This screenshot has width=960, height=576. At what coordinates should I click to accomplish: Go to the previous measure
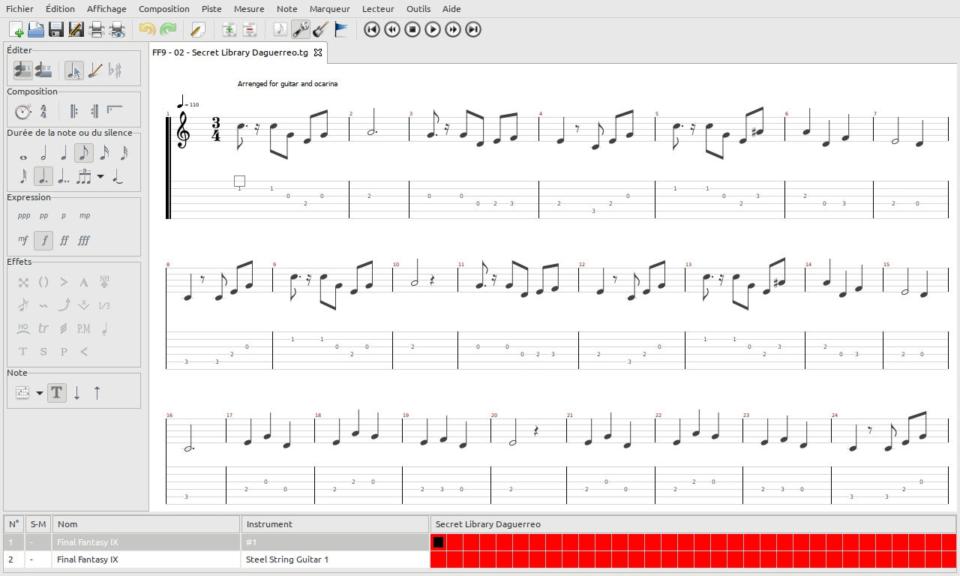(x=391, y=29)
